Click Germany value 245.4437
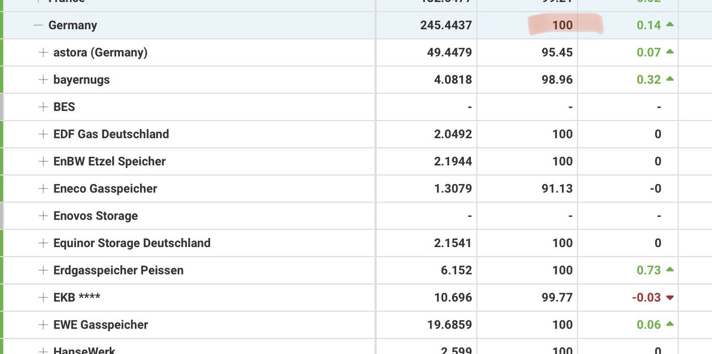This screenshot has width=712, height=354. pos(445,26)
